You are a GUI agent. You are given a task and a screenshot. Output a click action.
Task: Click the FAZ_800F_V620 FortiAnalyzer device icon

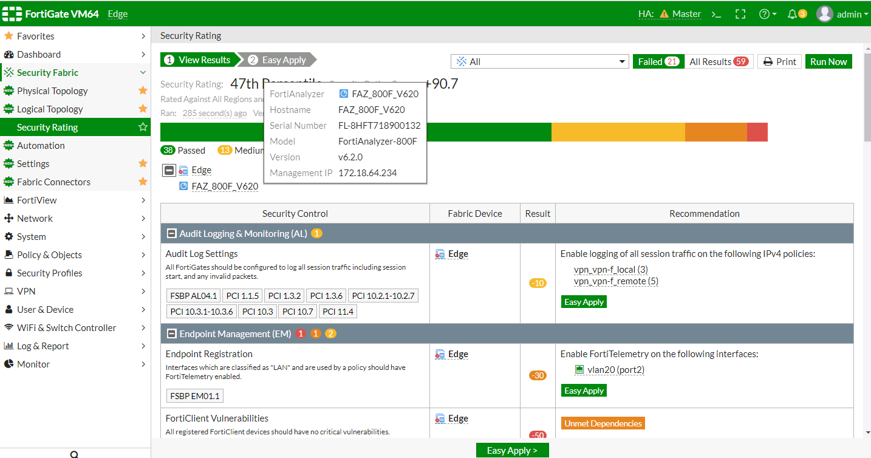coord(183,186)
